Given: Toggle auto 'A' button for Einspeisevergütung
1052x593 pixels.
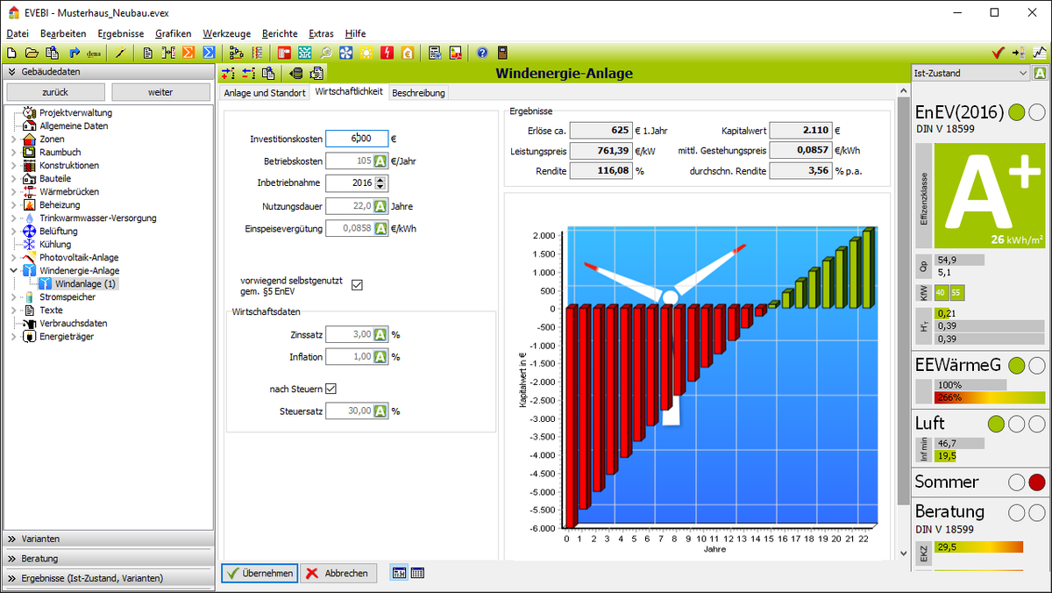Looking at the screenshot, I should coord(380,228).
